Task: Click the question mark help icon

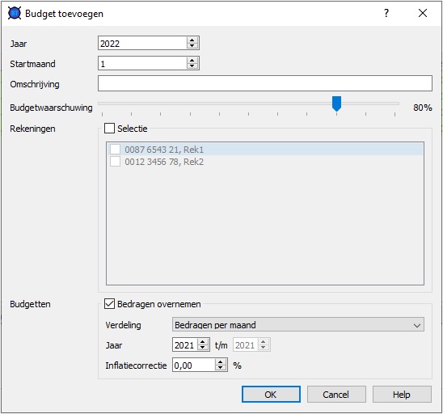Action: pyautogui.click(x=386, y=13)
